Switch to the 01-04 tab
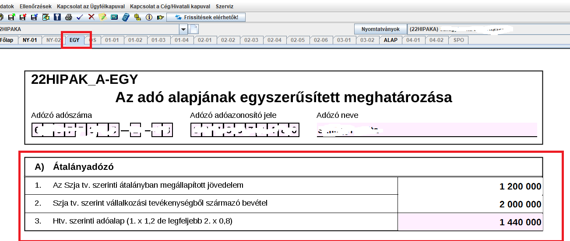The width and height of the screenshot is (570, 241). (x=182, y=40)
